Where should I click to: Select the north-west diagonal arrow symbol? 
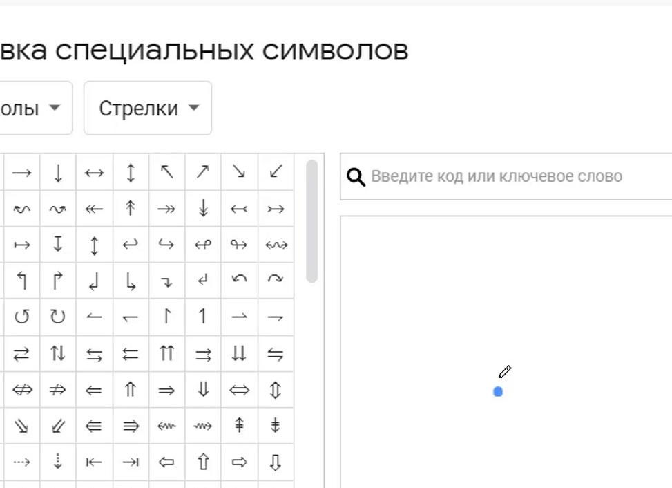(x=166, y=172)
